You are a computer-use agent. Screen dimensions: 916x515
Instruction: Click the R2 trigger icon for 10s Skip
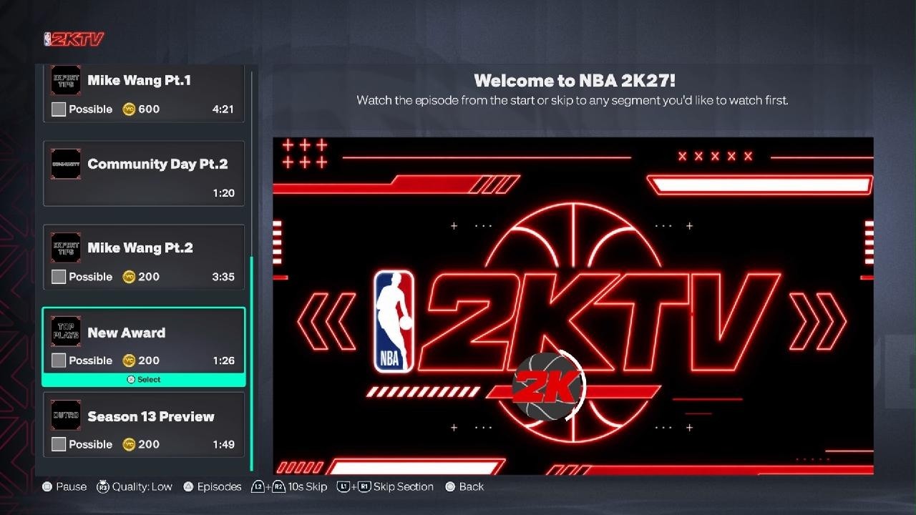(278, 486)
